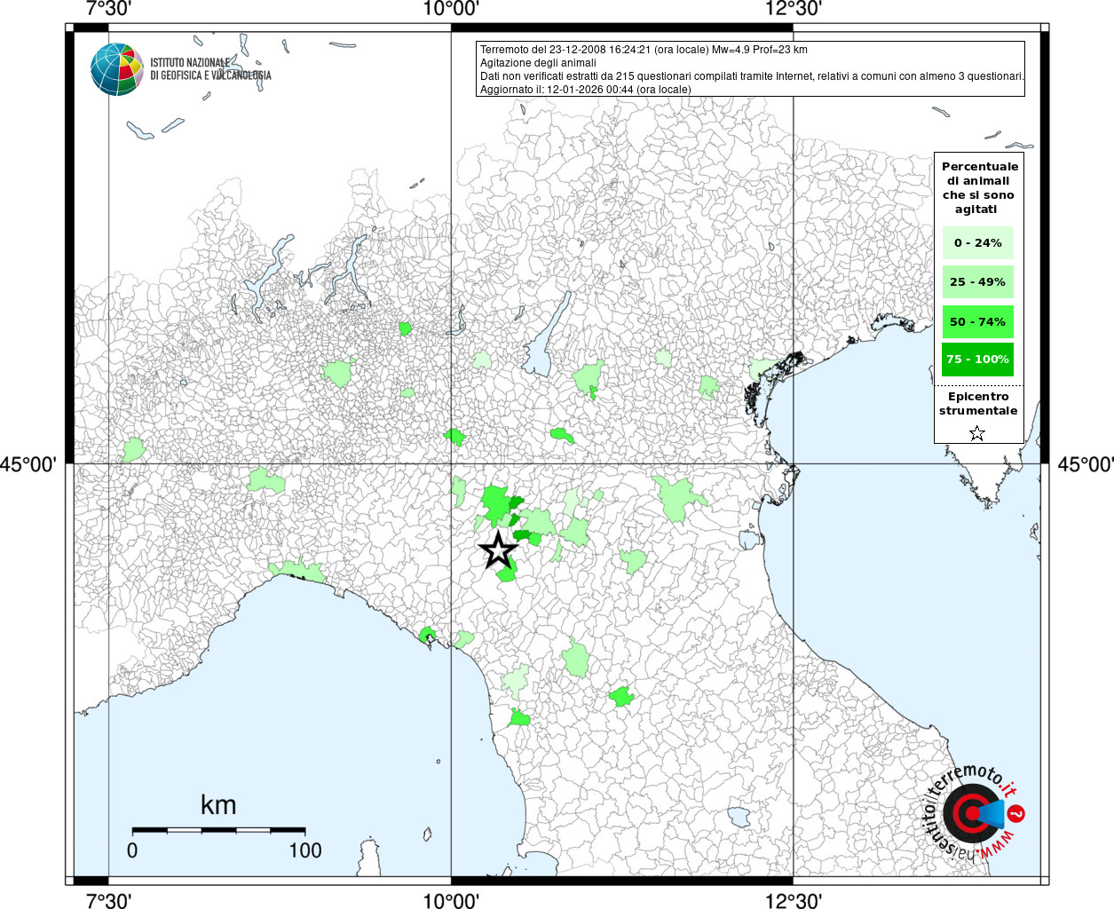Click Lake Trasimeno in the south
The image size is (1114, 909).
[x=739, y=817]
